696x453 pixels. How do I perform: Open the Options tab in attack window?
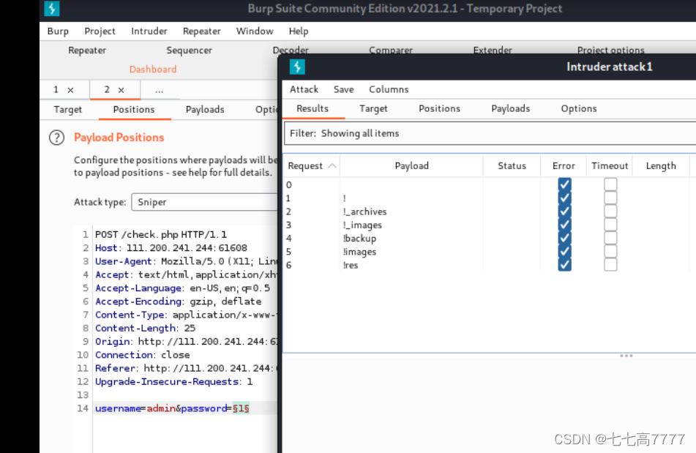579,109
